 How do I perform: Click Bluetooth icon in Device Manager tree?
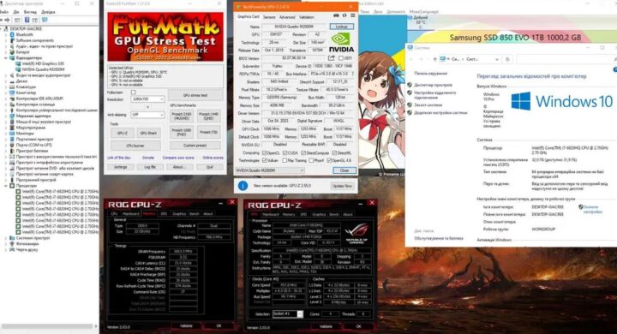pyautogui.click(x=12, y=34)
